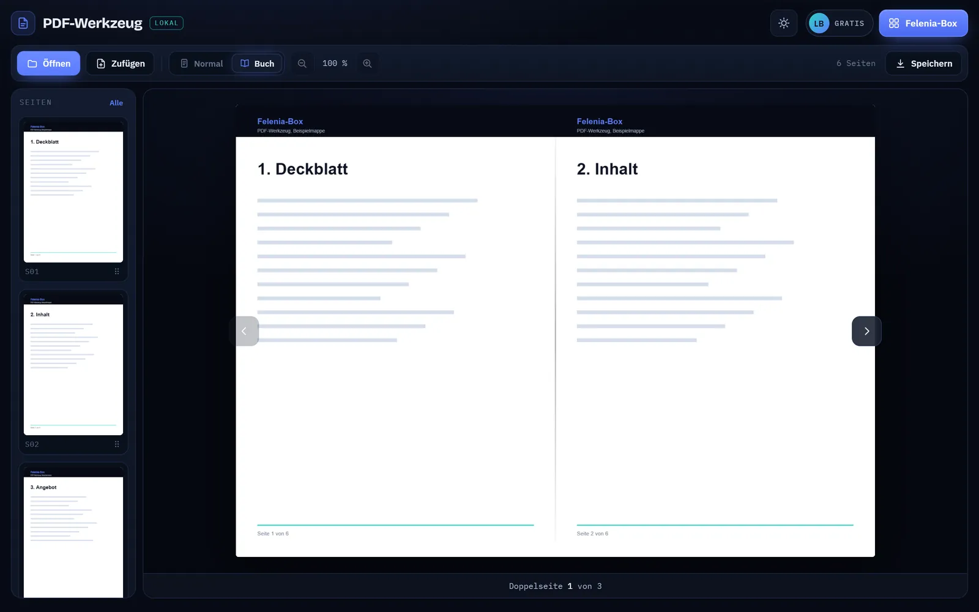Click Speichern to save the PDF
This screenshot has height=612, width=979.
coord(923,63)
